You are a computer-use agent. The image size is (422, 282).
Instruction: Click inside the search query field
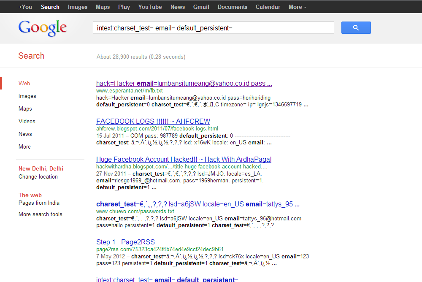(x=214, y=28)
